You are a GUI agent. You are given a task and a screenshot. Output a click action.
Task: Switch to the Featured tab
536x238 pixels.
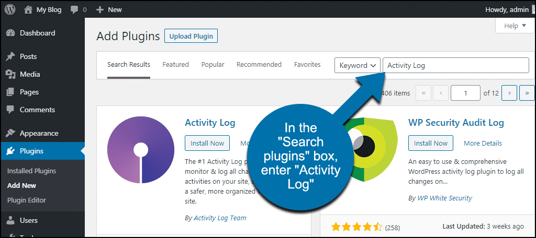(x=175, y=65)
